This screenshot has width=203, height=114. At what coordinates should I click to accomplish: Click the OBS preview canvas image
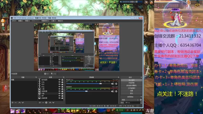(x=77, y=47)
